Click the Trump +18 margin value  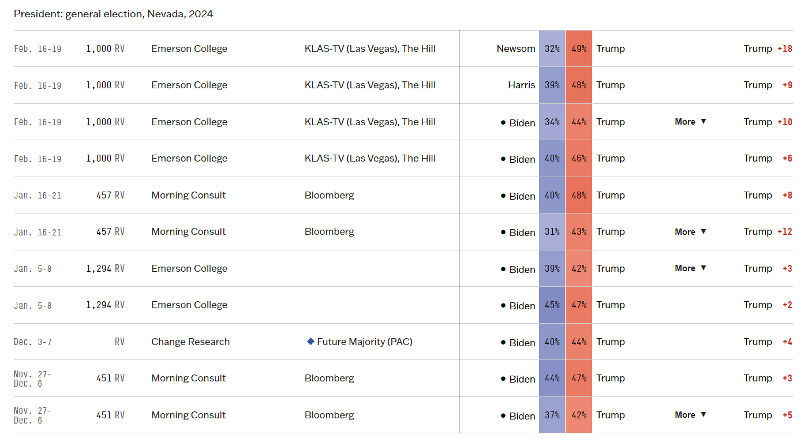(784, 48)
